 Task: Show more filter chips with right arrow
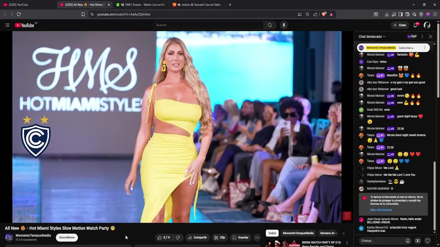point(343,233)
